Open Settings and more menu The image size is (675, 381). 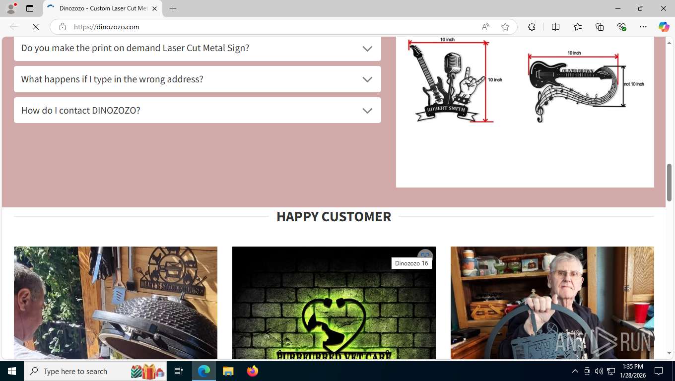pos(643,27)
